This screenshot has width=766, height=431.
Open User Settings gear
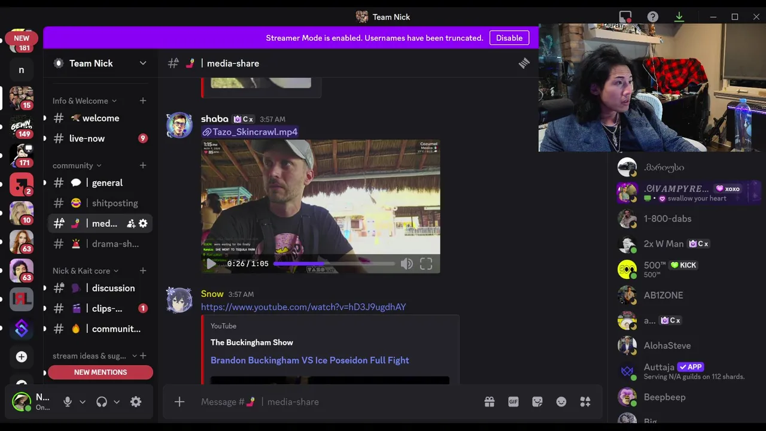(x=136, y=402)
